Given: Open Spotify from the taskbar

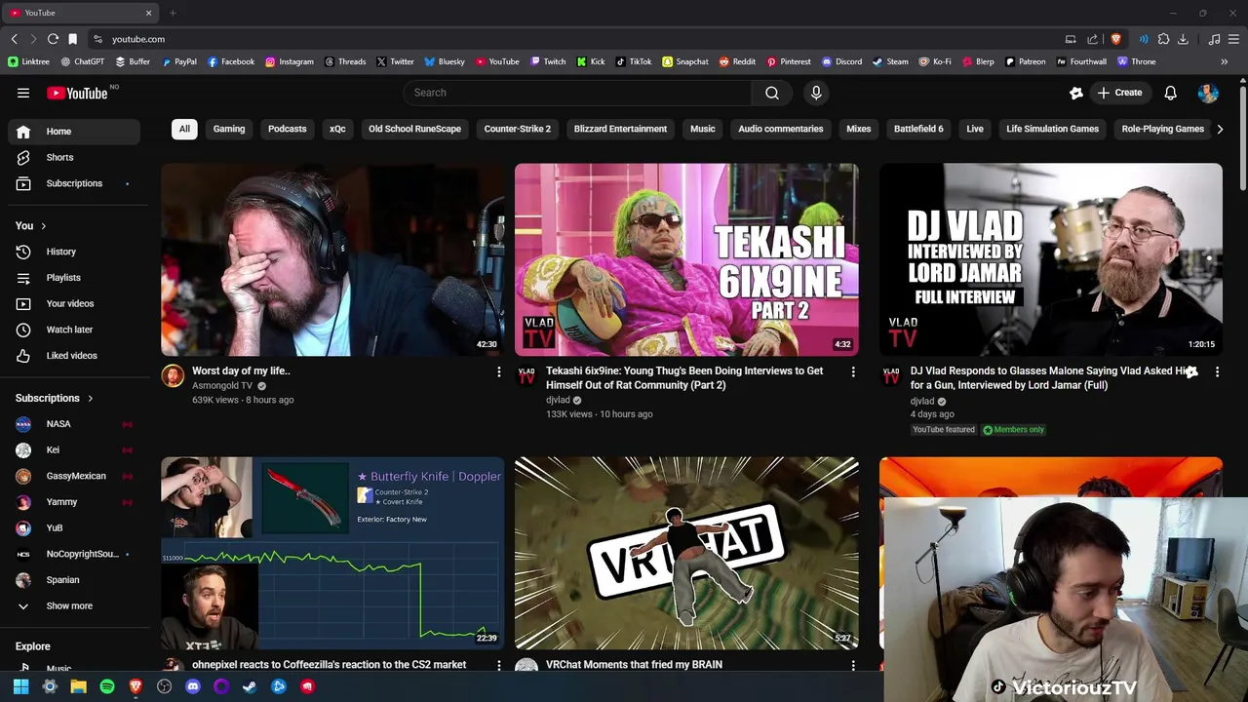Looking at the screenshot, I should [107, 686].
